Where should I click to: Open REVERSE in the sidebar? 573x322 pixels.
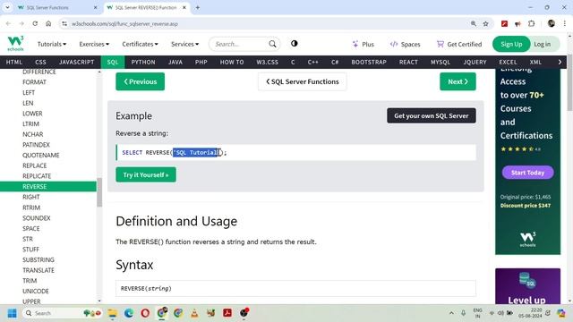pyautogui.click(x=48, y=187)
